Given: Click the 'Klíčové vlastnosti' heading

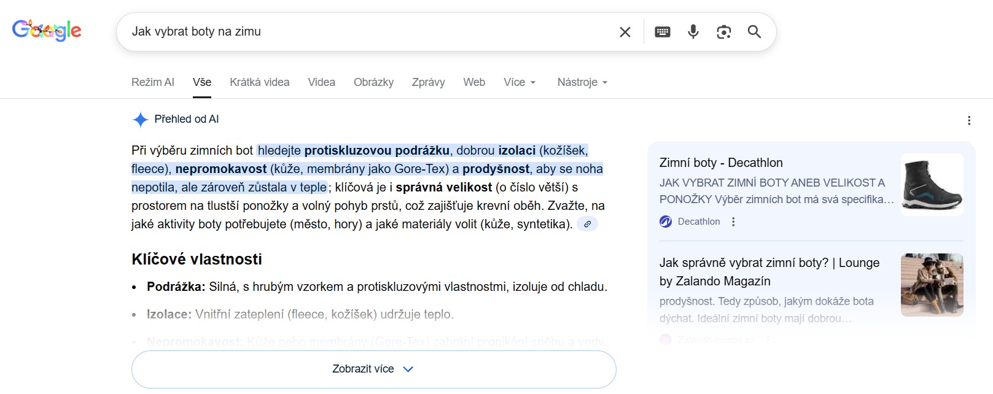Looking at the screenshot, I should (x=197, y=260).
